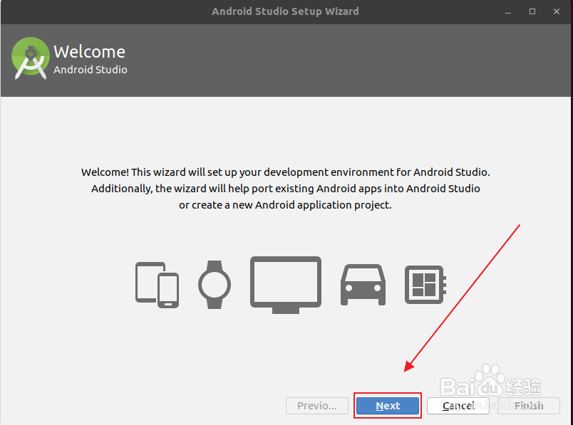Viewport: 573px width, 425px height.
Task: Click the Welcome heading text
Action: (x=90, y=51)
